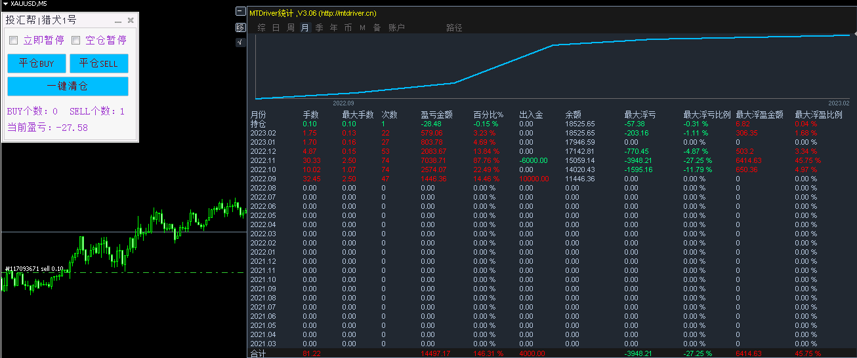Select the 月 monthly tab
Viewport: 857px width, 358px height.
pos(304,27)
